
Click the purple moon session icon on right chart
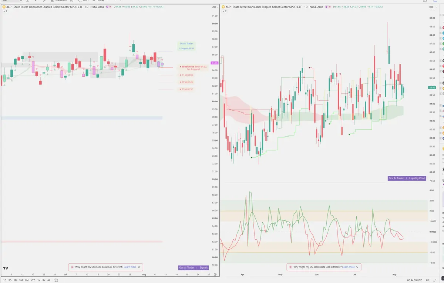(x=327, y=7)
